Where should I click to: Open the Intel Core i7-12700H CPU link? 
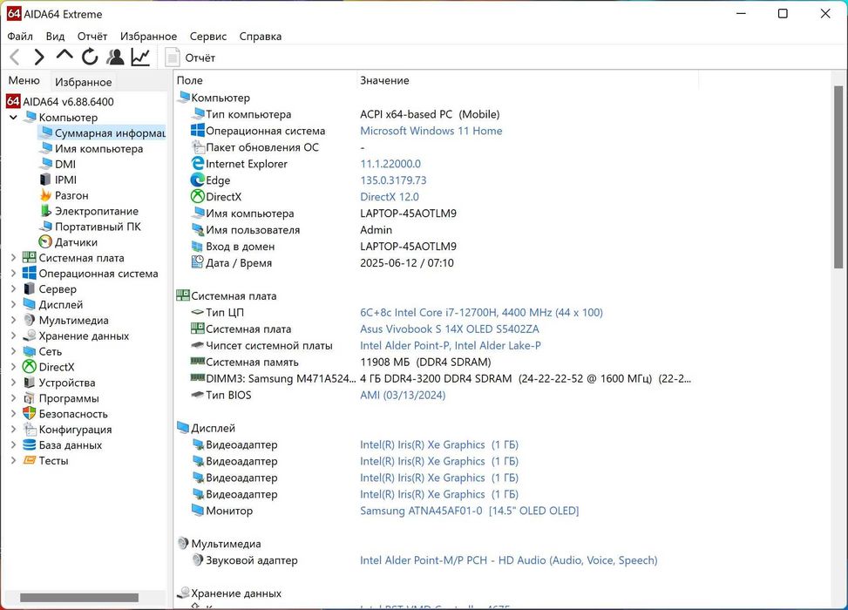point(481,313)
